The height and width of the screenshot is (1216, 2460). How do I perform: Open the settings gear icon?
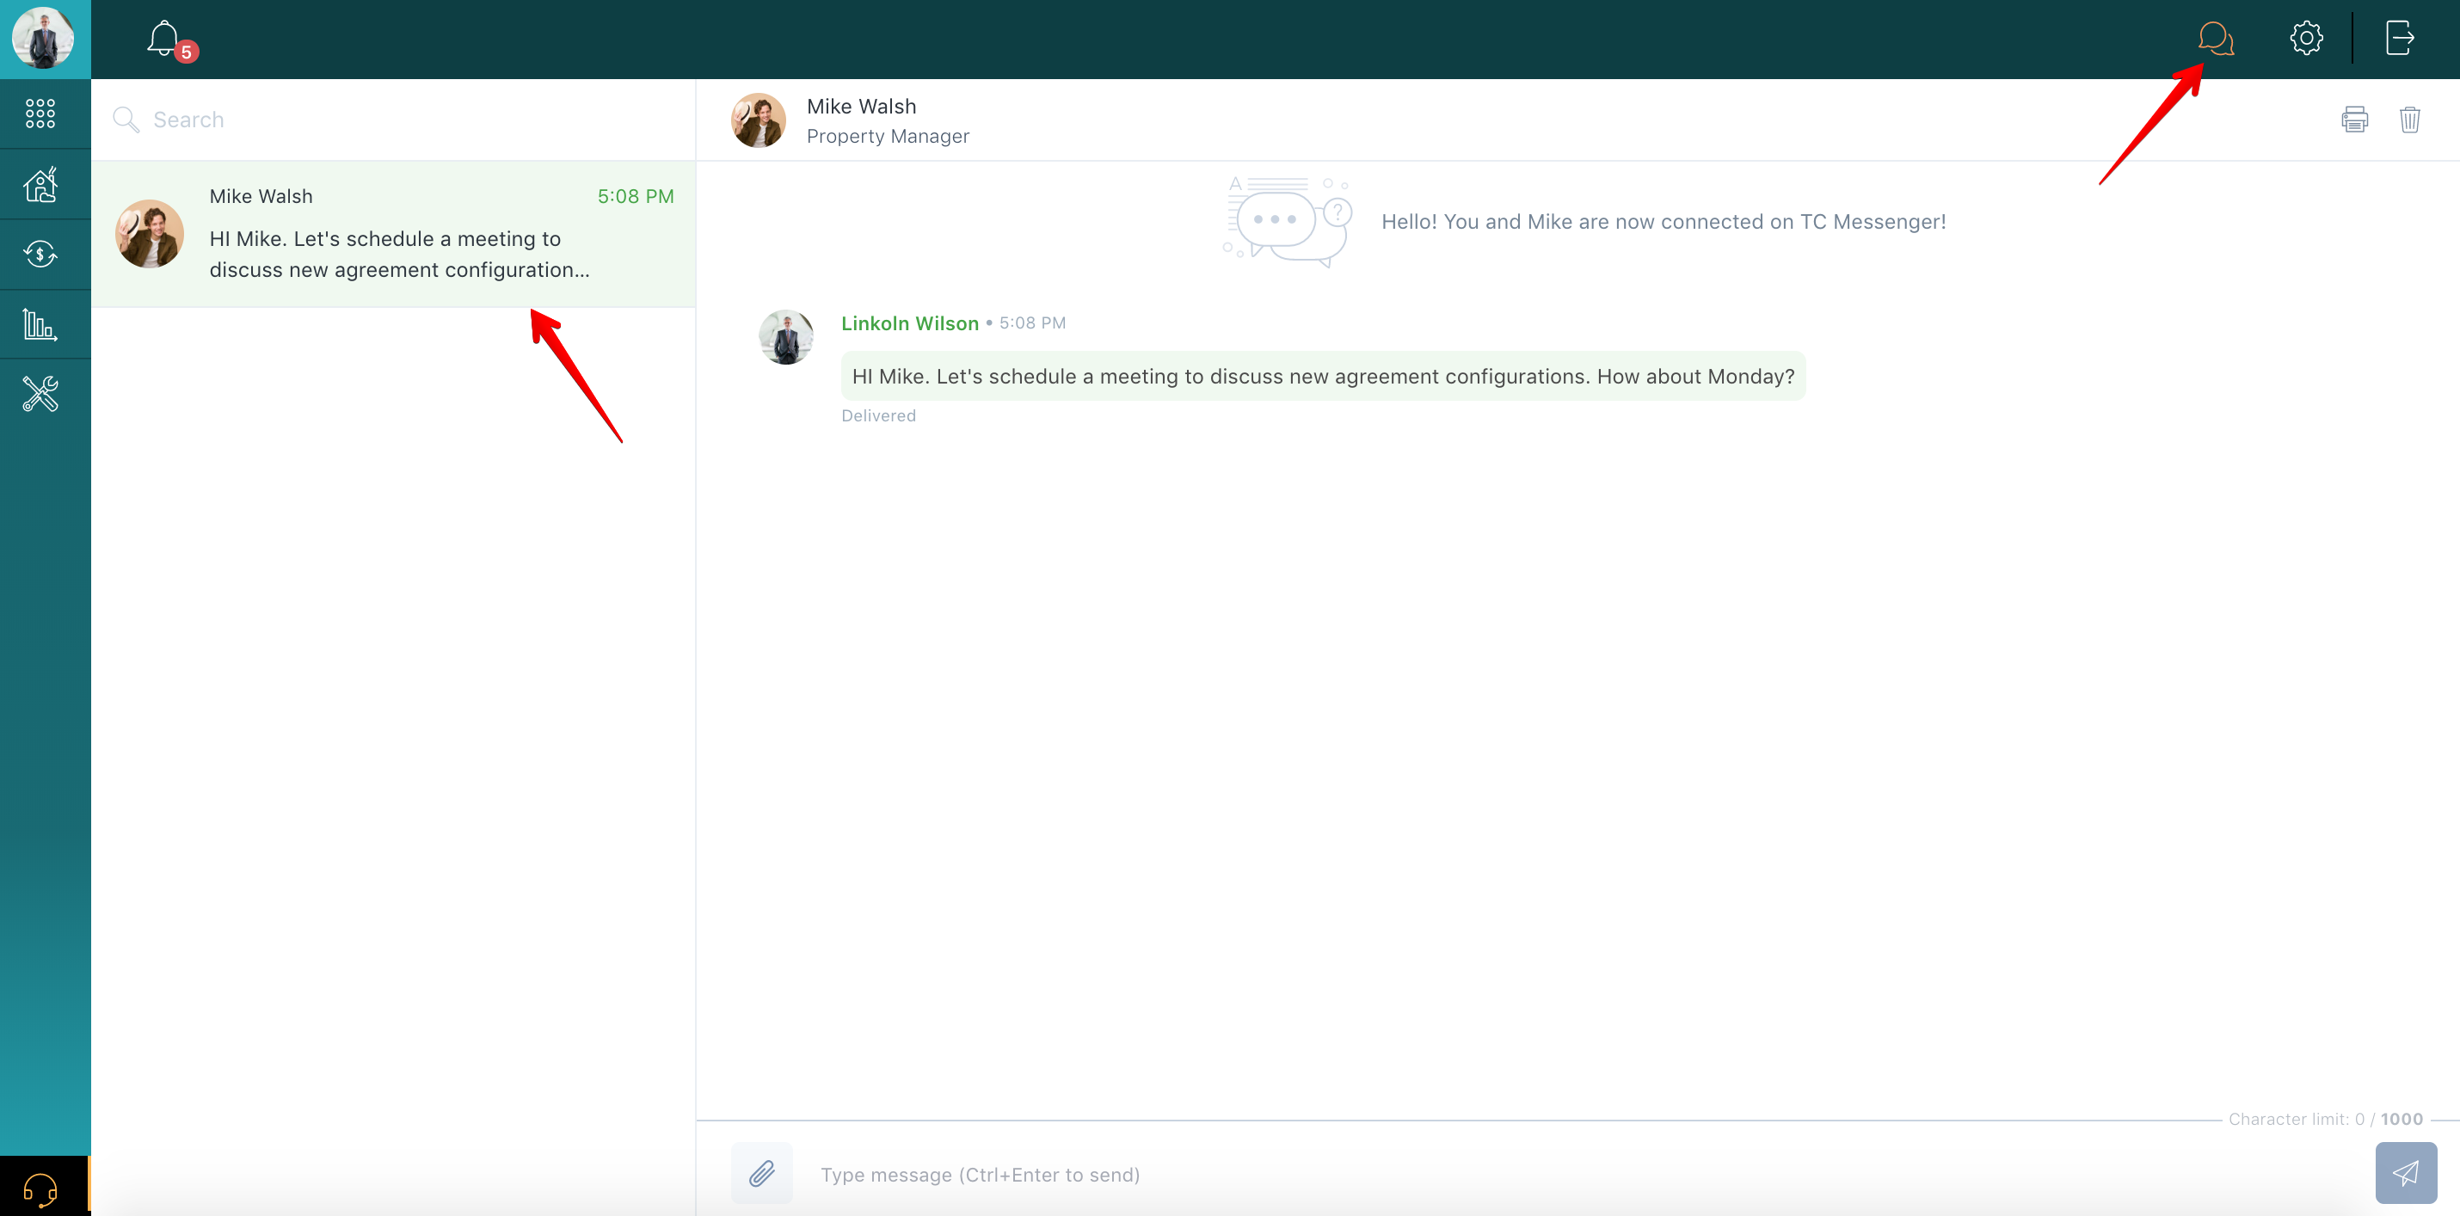click(2306, 38)
